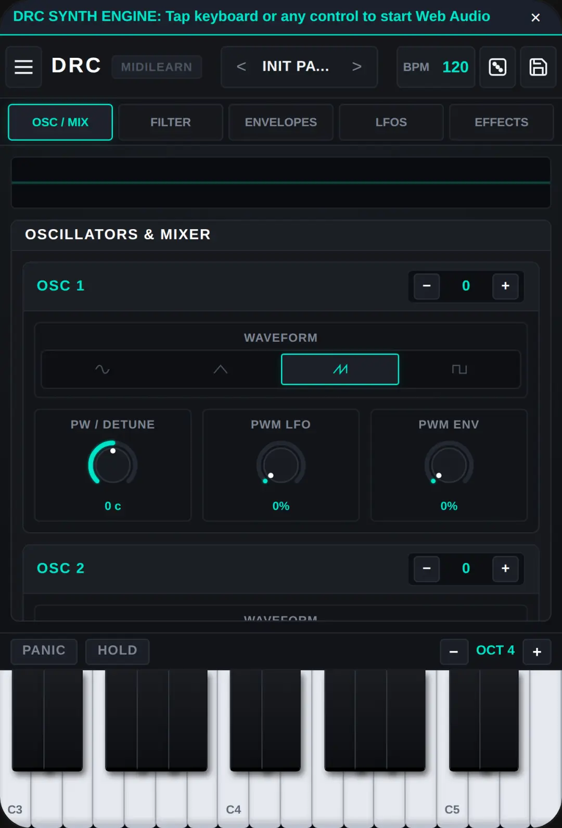Image resolution: width=562 pixels, height=828 pixels.
Task: Click the PWM LFO 0% value
Action: (x=281, y=506)
